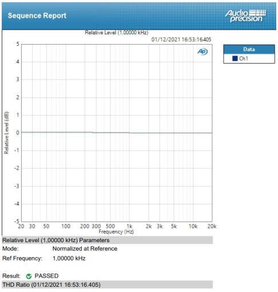Click the 20k tick label on the frequency axis

coord(212,226)
